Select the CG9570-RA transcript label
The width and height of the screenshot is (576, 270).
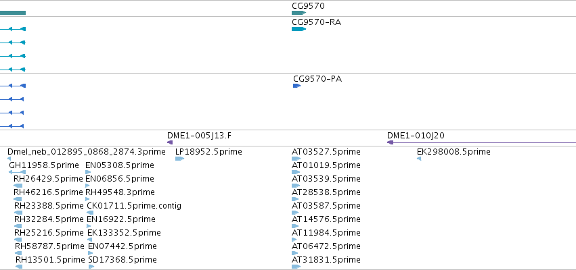click(316, 22)
